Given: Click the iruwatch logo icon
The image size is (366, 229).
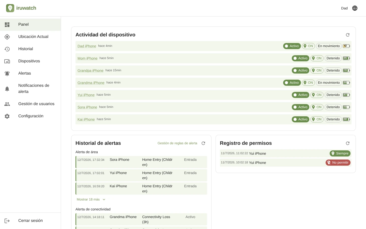Looking at the screenshot, I should 10,8.
